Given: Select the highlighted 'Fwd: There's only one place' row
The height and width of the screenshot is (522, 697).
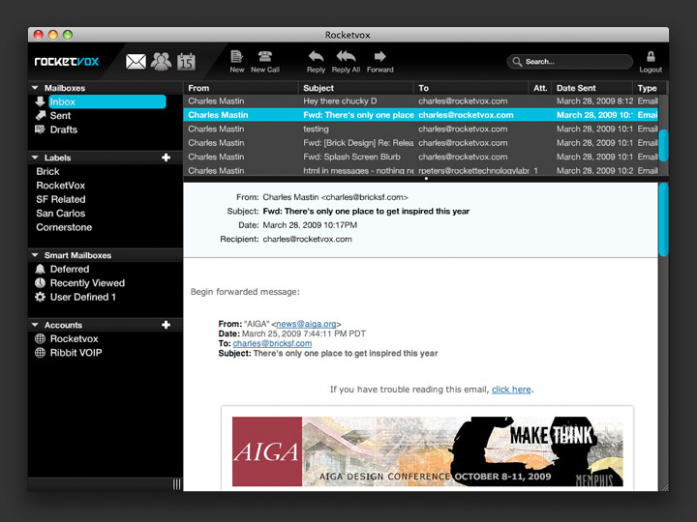Looking at the screenshot, I should (x=420, y=115).
